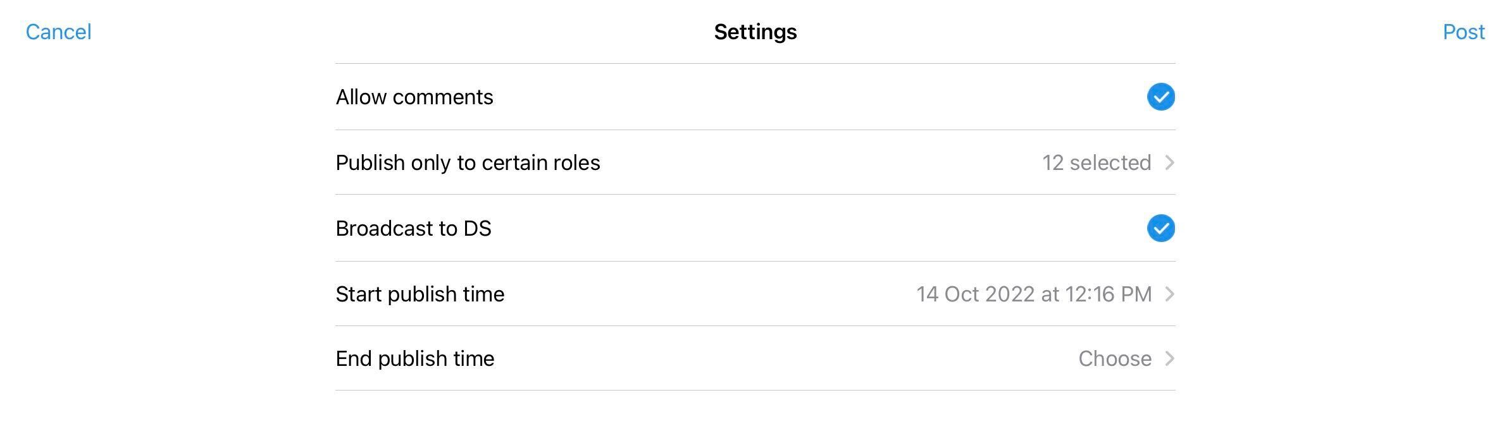Image resolution: width=1511 pixels, height=443 pixels.
Task: Open chevron beside Choose in End publish
Action: [x=1169, y=358]
